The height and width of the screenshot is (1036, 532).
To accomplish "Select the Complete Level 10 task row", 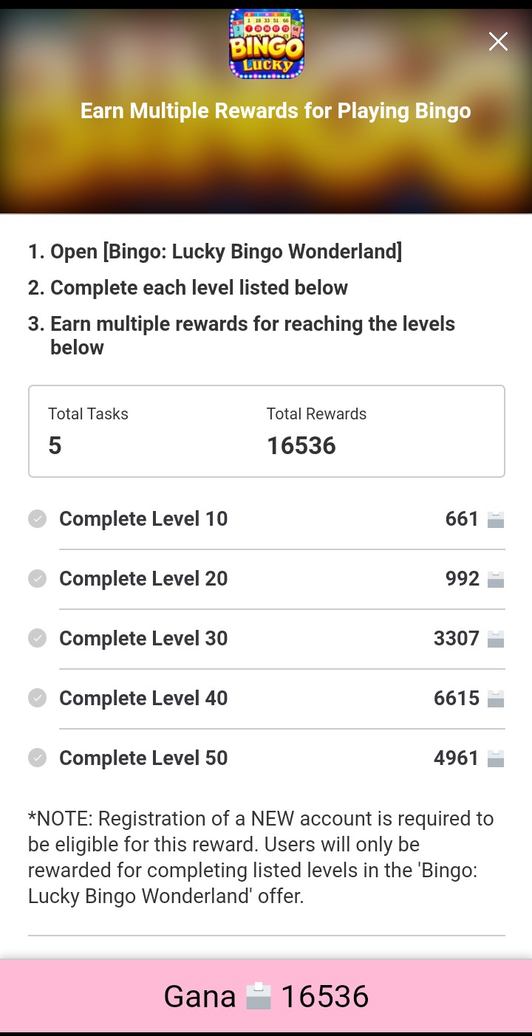I will pos(266,519).
